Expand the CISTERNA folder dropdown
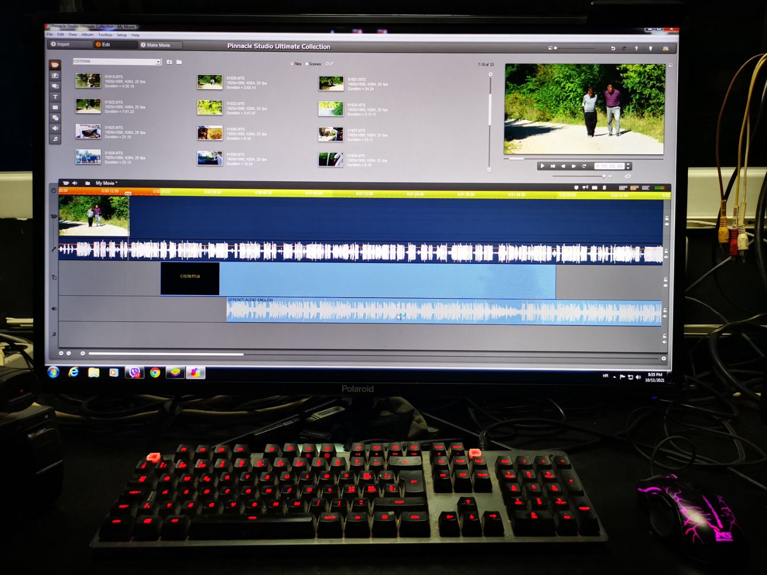 pyautogui.click(x=158, y=62)
